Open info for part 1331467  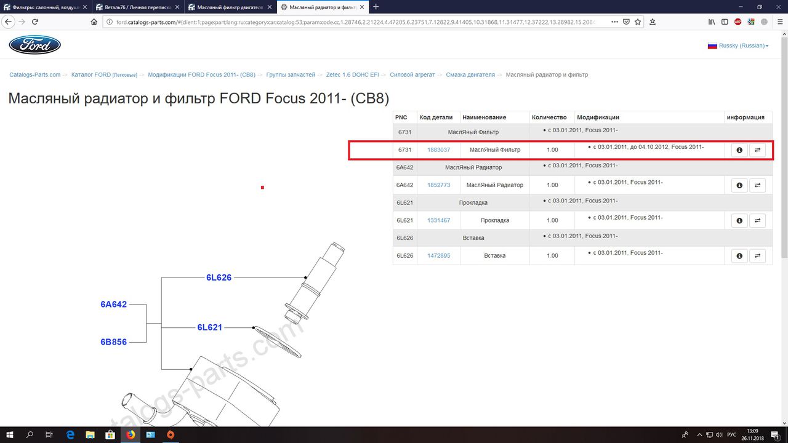pyautogui.click(x=739, y=220)
